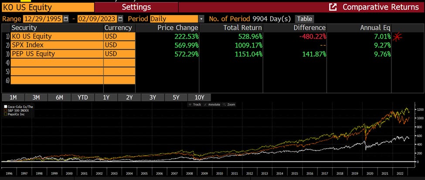
Task: Set chart range to 10Y
Action: 199,97
